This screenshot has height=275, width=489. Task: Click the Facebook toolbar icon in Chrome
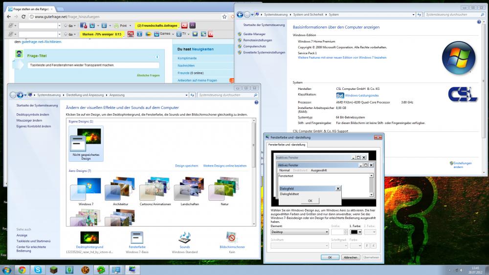(83, 25)
